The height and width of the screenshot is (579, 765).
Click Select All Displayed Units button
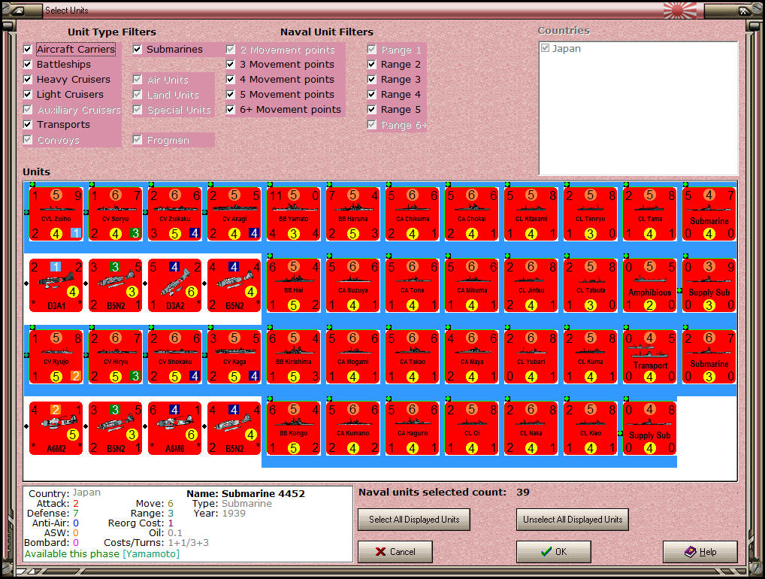pos(414,520)
